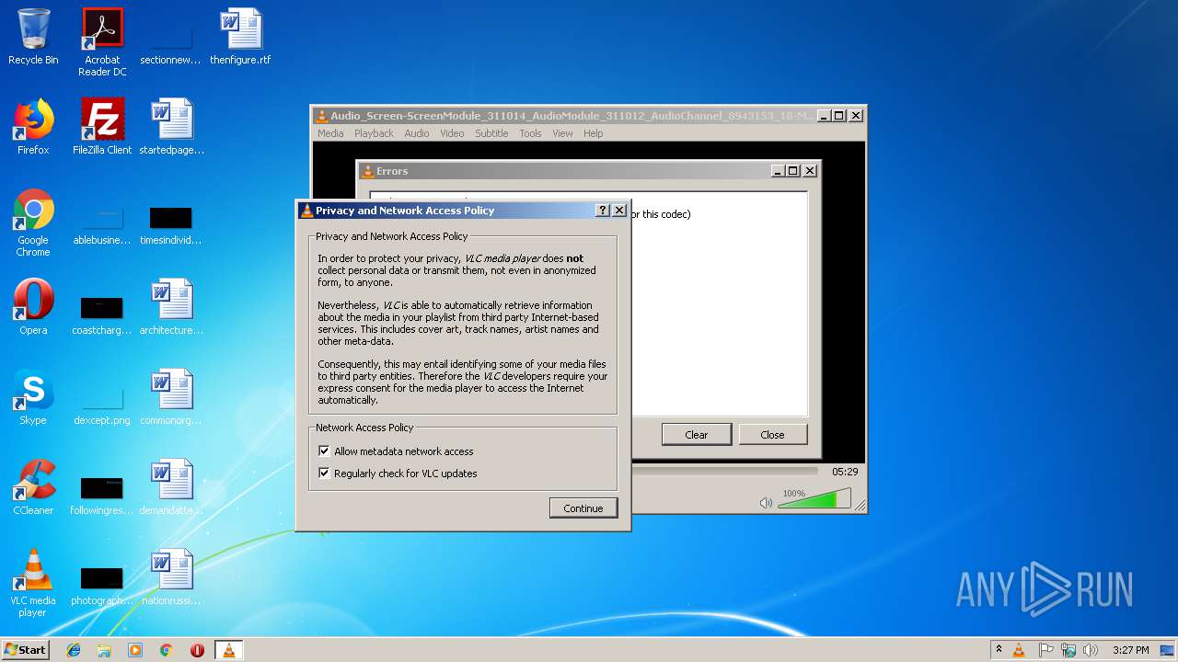Open the Action Center flag tray icon
The image size is (1178, 662).
1045,650
